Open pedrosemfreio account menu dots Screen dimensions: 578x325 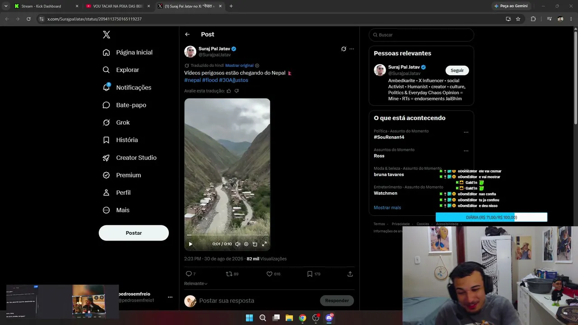pyautogui.click(x=170, y=297)
